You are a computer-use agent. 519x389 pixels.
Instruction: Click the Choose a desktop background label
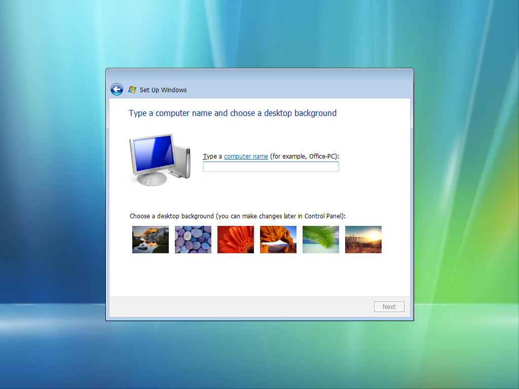click(238, 216)
